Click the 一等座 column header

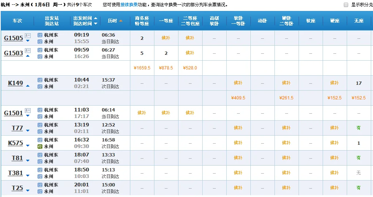coord(166,21)
